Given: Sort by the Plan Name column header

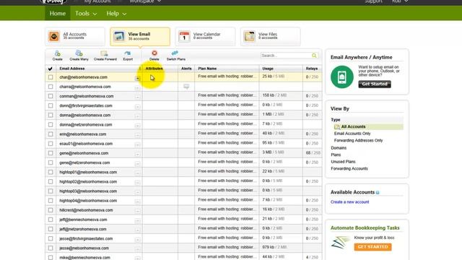Looking at the screenshot, I should [x=207, y=69].
